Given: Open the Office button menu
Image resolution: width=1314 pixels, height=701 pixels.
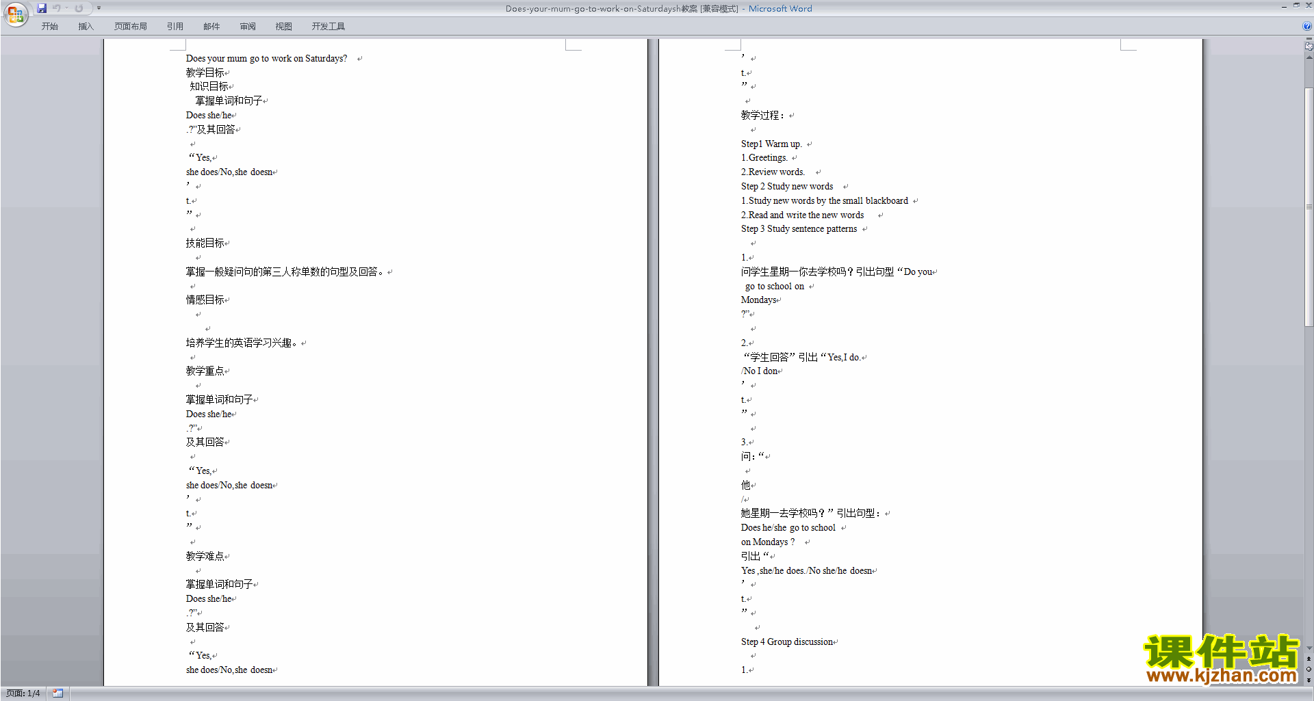Looking at the screenshot, I should pyautogui.click(x=15, y=14).
